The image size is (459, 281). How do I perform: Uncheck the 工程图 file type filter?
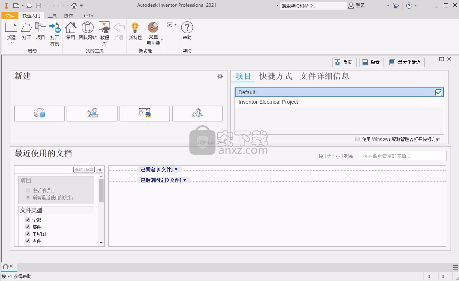(x=28, y=234)
